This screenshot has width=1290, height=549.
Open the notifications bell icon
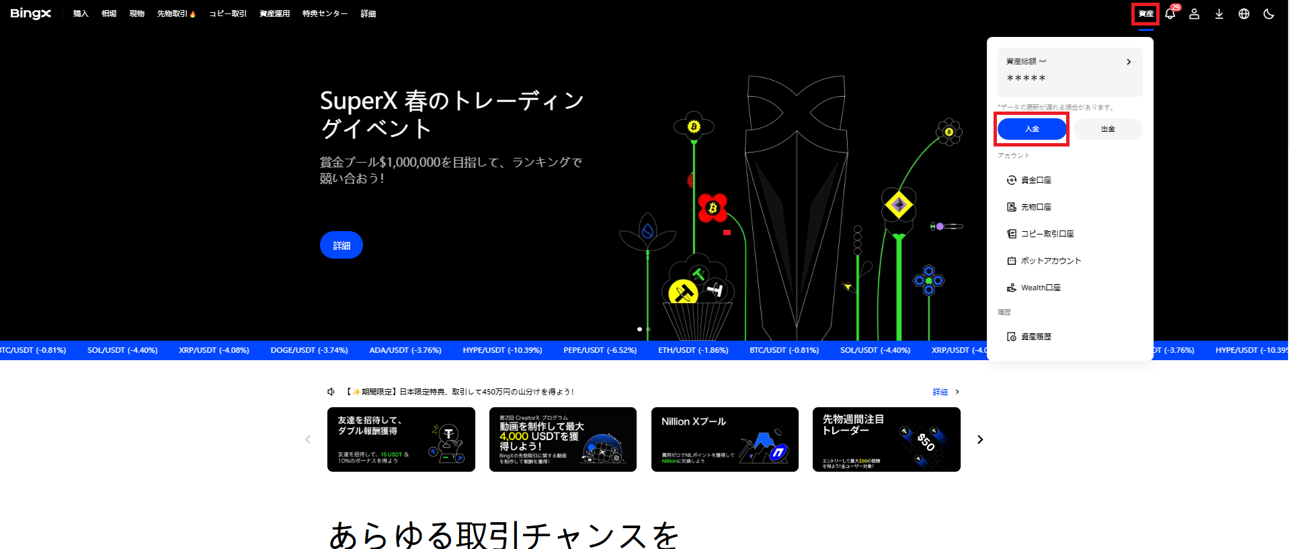tap(1170, 14)
